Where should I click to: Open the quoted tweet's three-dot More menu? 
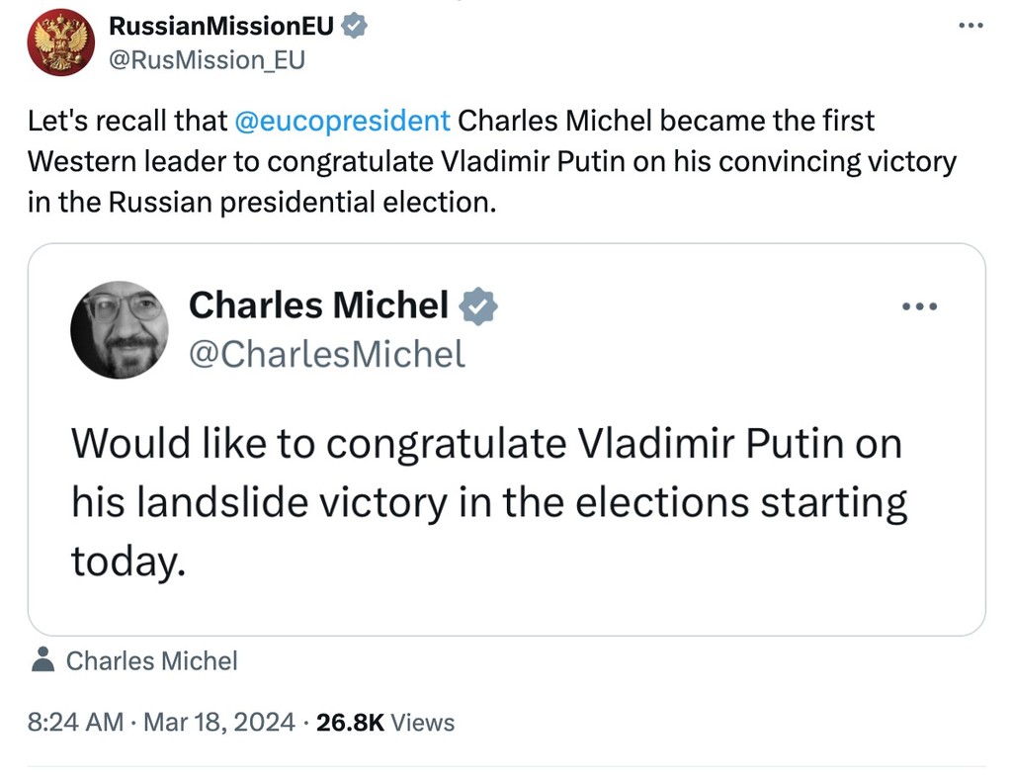[x=919, y=306]
